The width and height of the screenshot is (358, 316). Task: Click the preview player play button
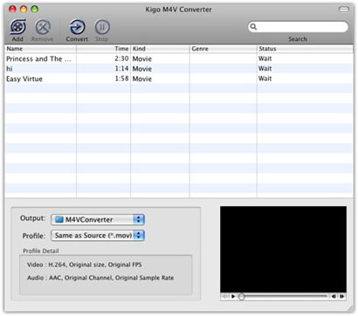233,297
